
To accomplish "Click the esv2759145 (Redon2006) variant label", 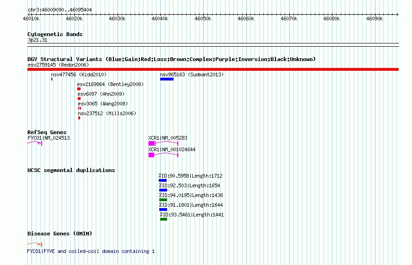I will [58, 65].
